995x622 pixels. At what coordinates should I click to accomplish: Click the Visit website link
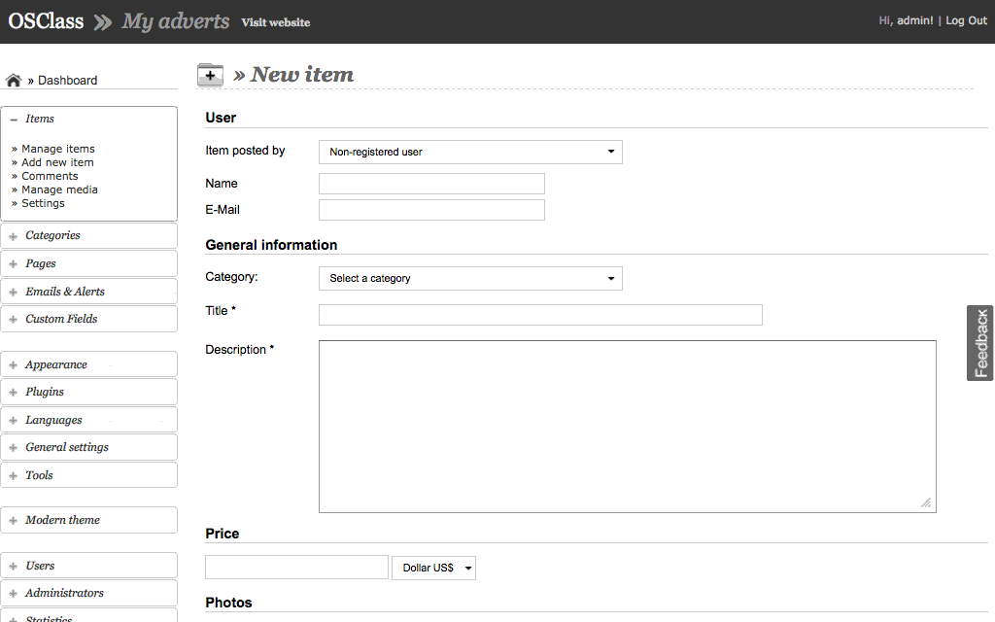[x=276, y=22]
